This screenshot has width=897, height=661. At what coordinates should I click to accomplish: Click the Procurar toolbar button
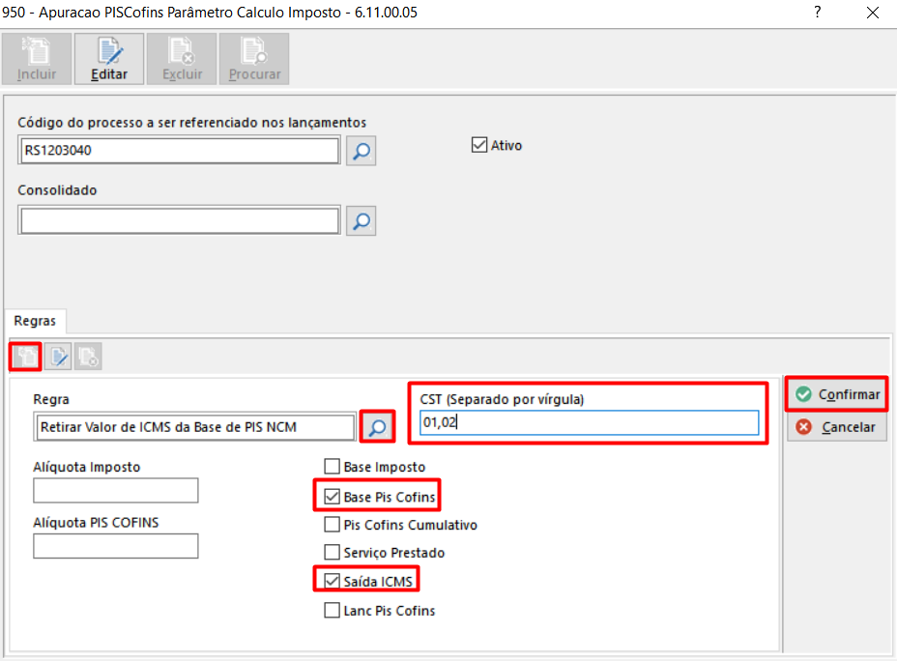(x=254, y=59)
